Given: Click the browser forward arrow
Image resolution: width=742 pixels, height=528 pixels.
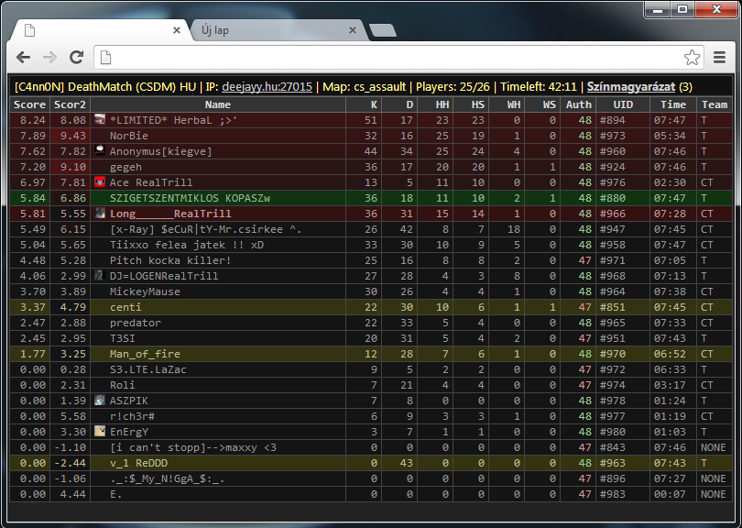Looking at the screenshot, I should (50, 58).
